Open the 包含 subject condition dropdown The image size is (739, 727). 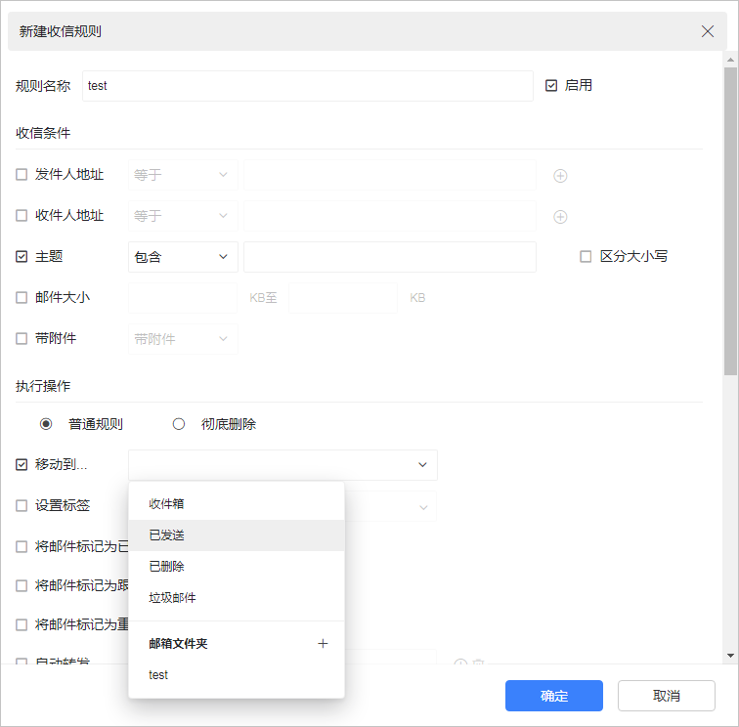[183, 257]
